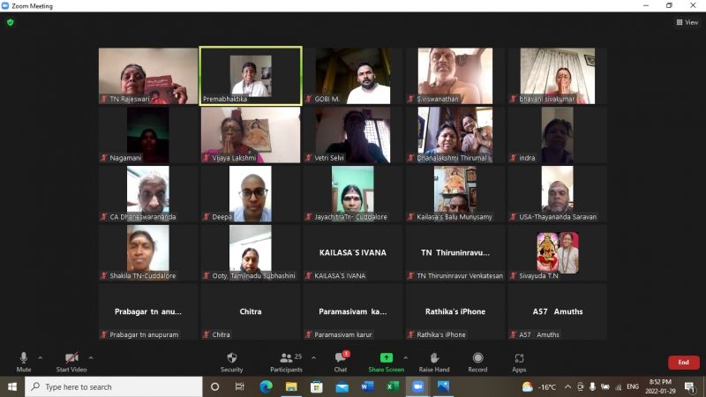Open Photos app from taskbar
Image resolution: width=706 pixels, height=397 pixels.
click(x=443, y=386)
